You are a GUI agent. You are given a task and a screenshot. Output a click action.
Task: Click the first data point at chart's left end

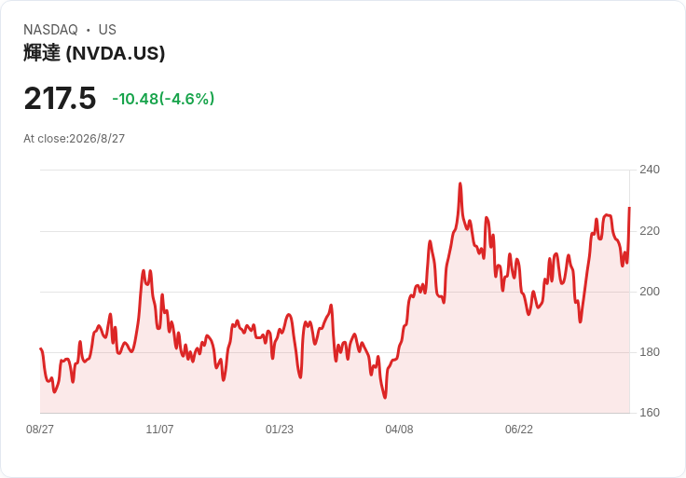tap(41, 348)
